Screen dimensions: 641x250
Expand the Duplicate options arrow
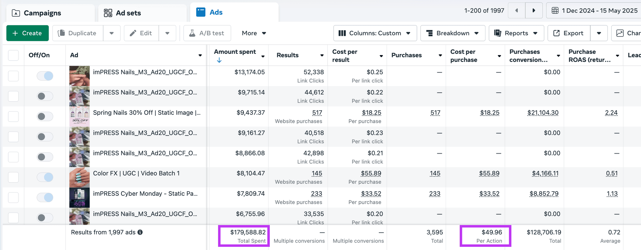(x=112, y=33)
